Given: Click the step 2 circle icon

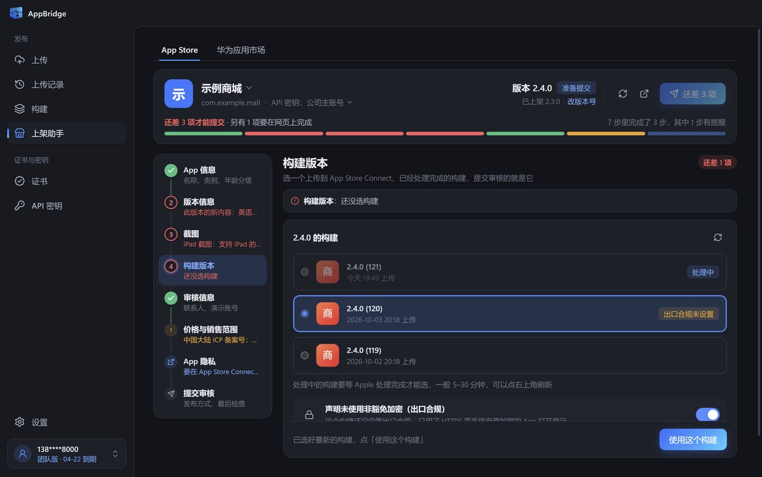Looking at the screenshot, I should [x=171, y=203].
